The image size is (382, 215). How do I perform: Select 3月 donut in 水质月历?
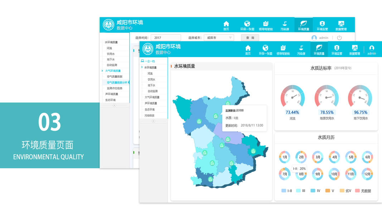318,157
